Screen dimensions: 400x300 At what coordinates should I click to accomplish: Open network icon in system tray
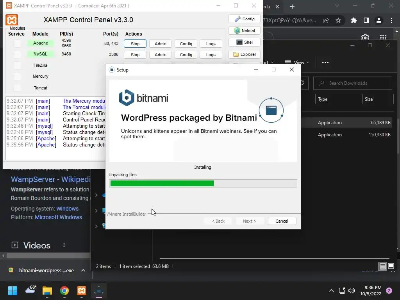pyautogui.click(x=342, y=291)
